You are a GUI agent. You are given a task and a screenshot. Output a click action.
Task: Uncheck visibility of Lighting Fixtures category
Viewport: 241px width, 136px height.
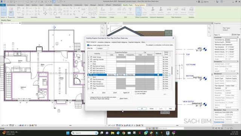point(91,59)
